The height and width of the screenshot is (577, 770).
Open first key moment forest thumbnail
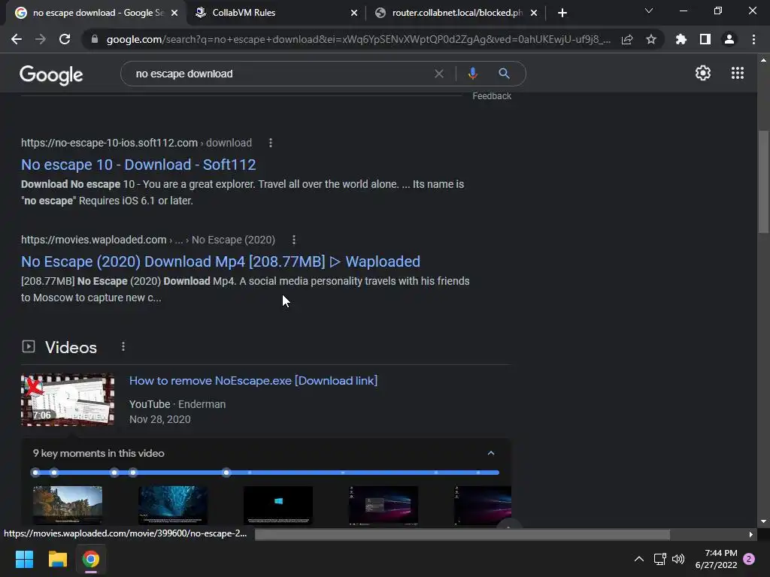tap(68, 506)
